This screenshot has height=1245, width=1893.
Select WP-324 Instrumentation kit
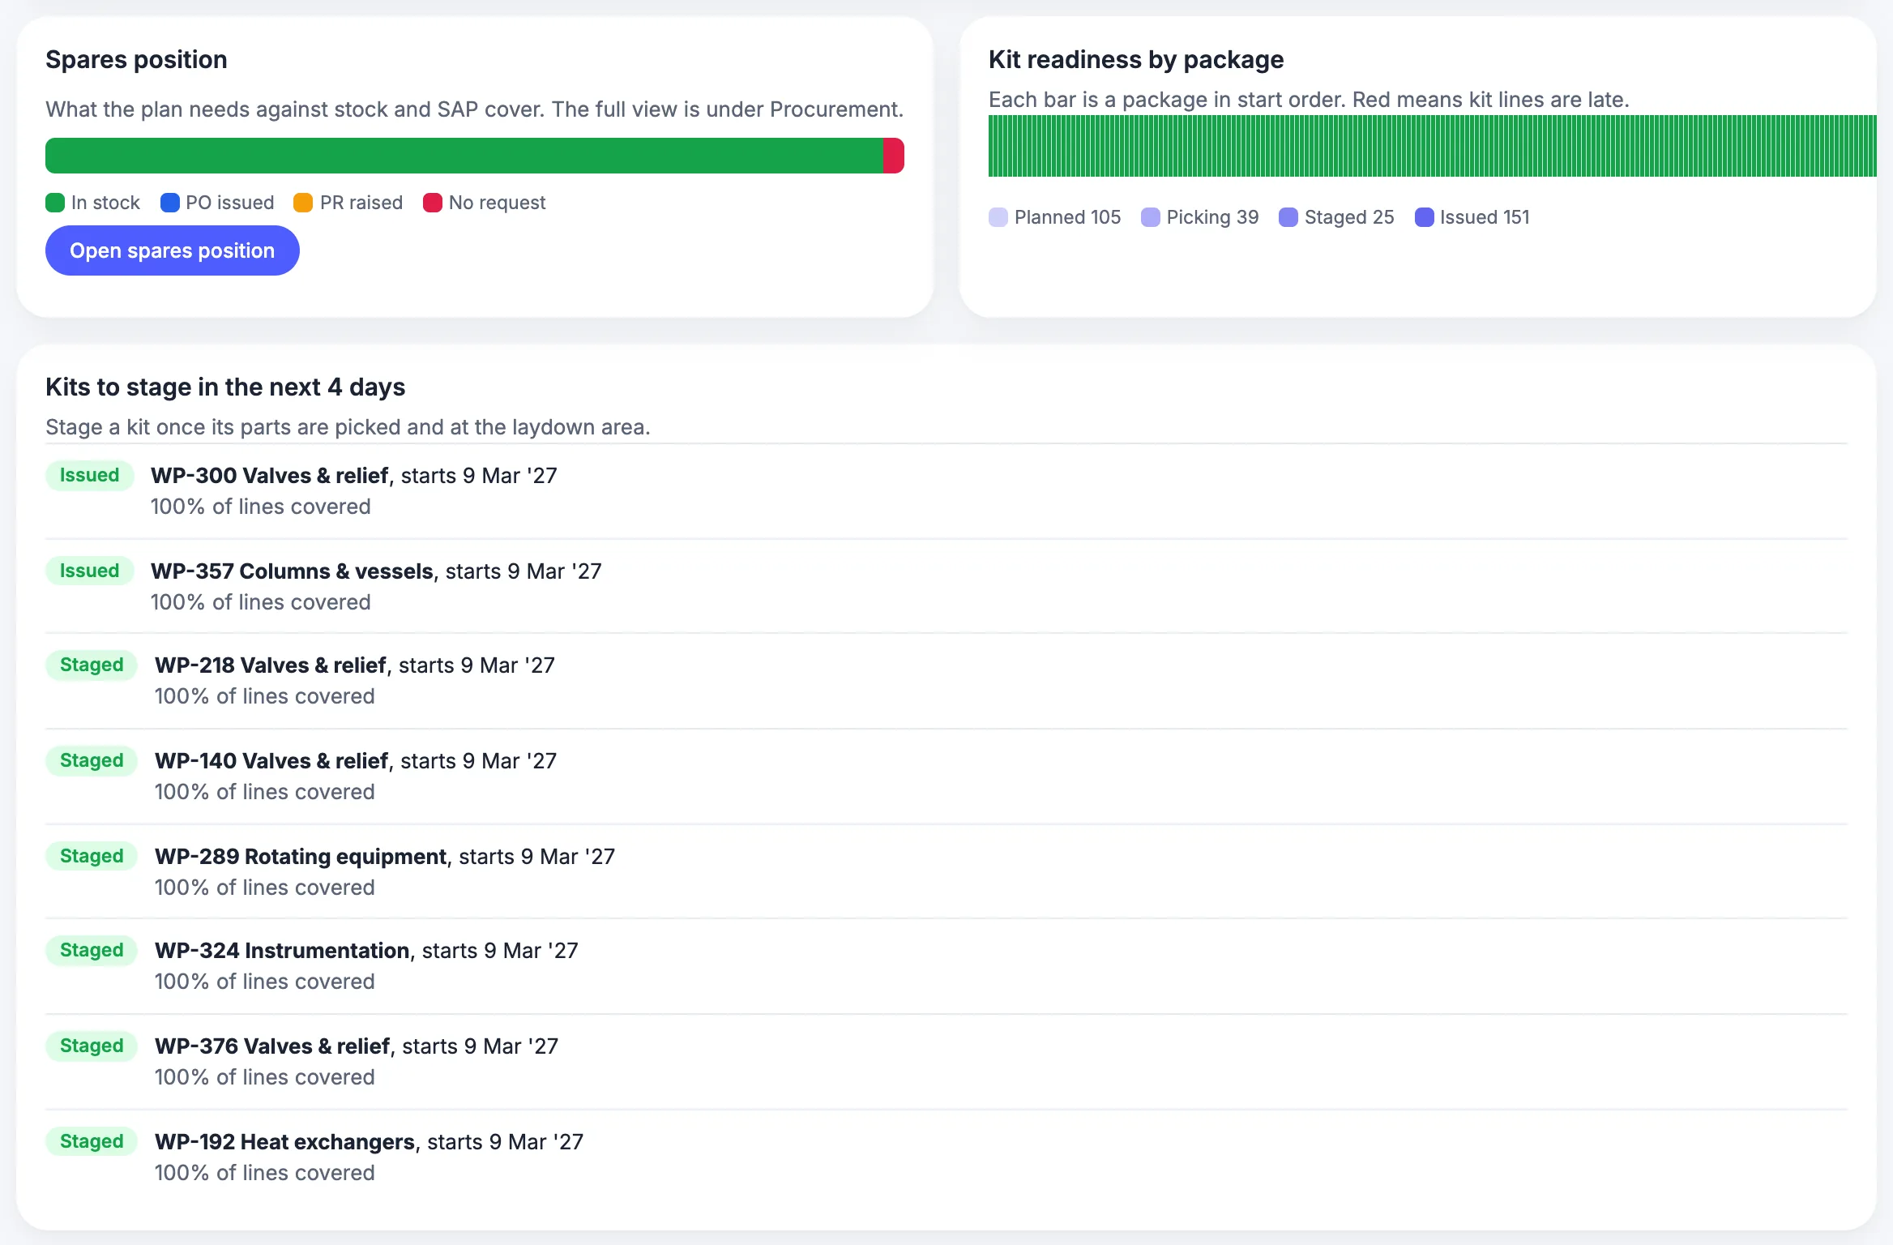[x=946, y=966]
